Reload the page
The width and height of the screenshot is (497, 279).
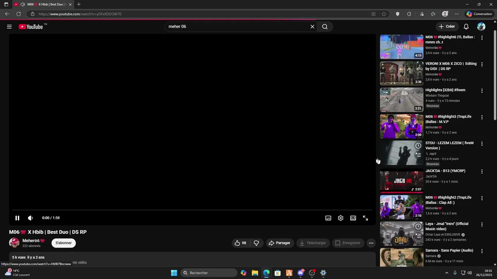tap(18, 14)
